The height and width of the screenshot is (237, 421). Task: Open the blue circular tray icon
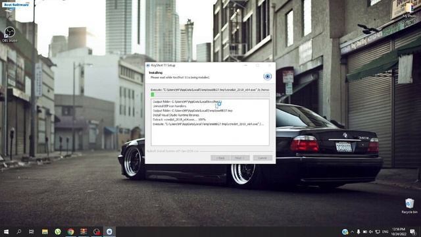pos(345,232)
